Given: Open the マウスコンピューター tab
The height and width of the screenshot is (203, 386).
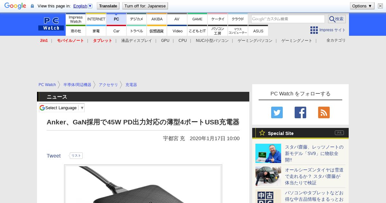Looking at the screenshot, I should [238, 31].
